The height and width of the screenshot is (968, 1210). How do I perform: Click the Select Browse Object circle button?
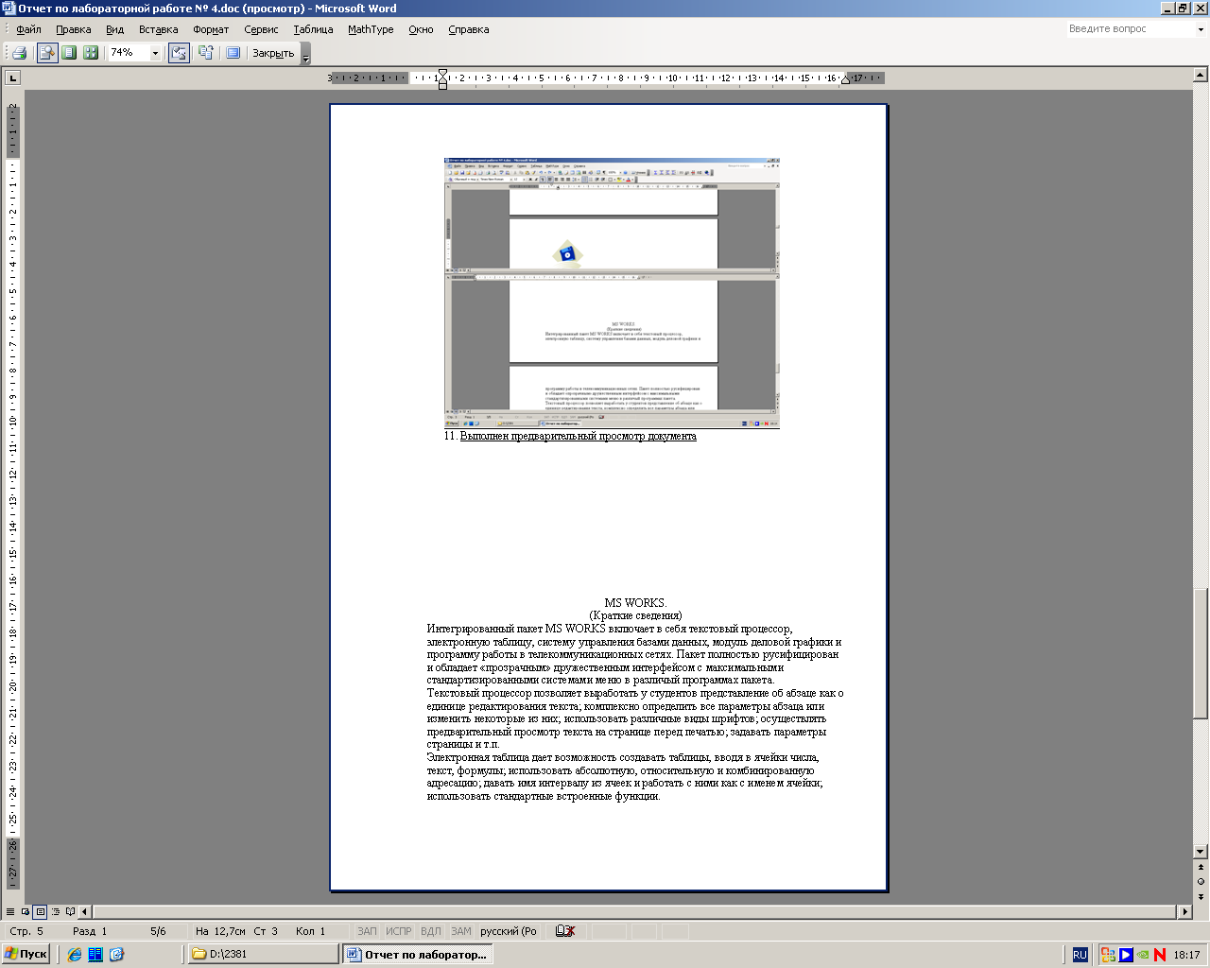[x=1201, y=881]
